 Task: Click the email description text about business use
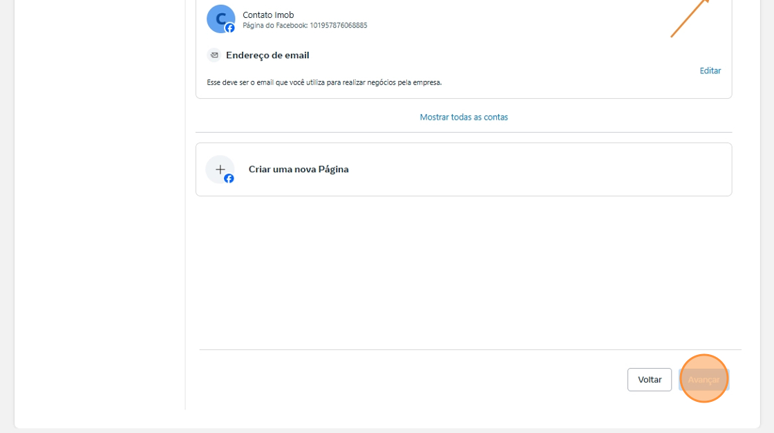point(324,82)
